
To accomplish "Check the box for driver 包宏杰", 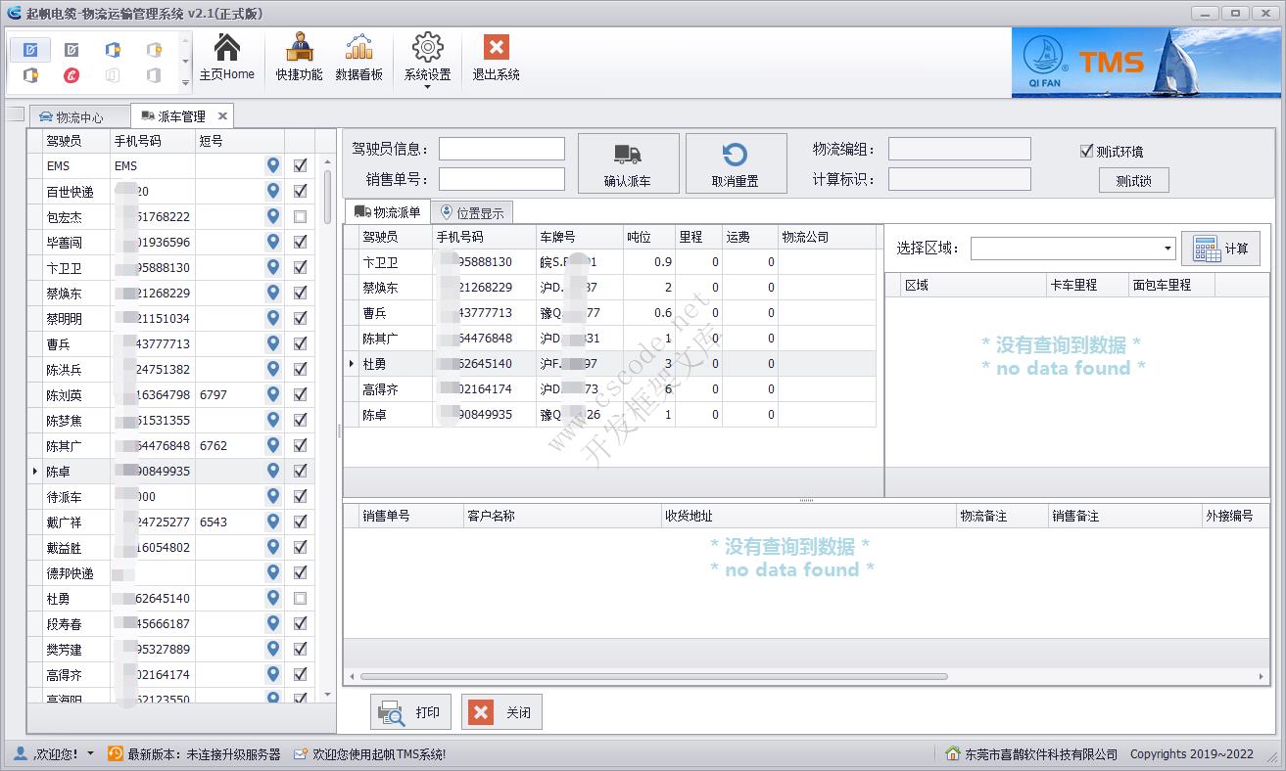I will pos(300,217).
